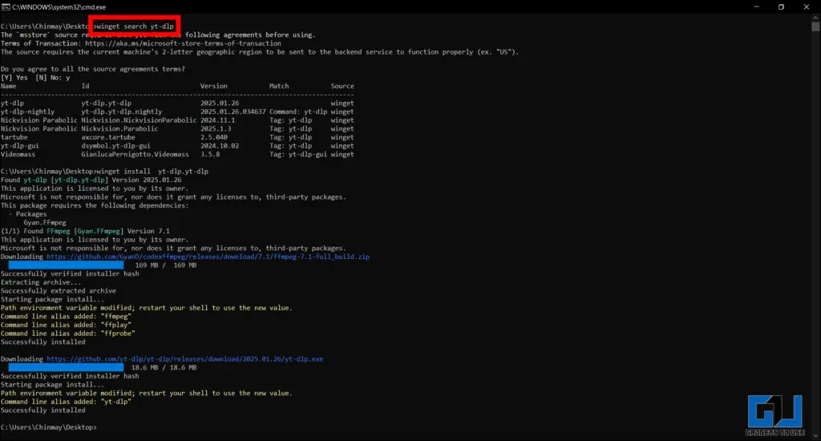The height and width of the screenshot is (441, 821).
Task: Click the scrollbar up arrow
Action: pos(815,18)
